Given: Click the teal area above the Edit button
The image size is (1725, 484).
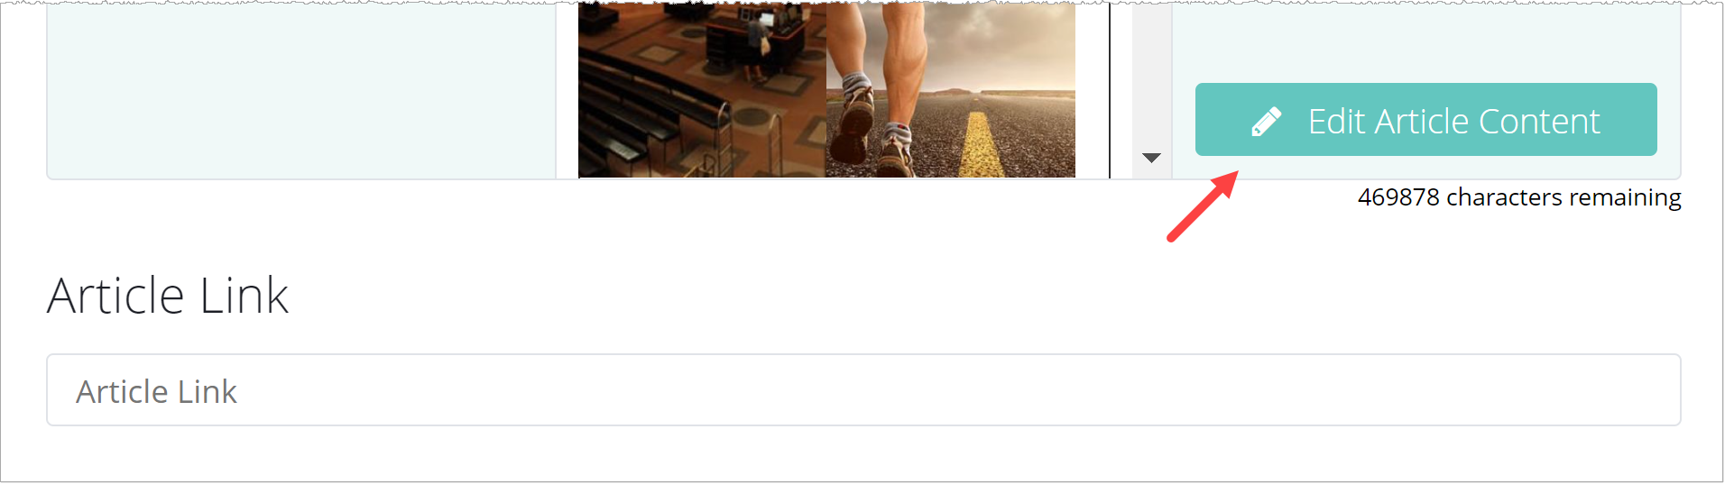Looking at the screenshot, I should point(1425,42).
